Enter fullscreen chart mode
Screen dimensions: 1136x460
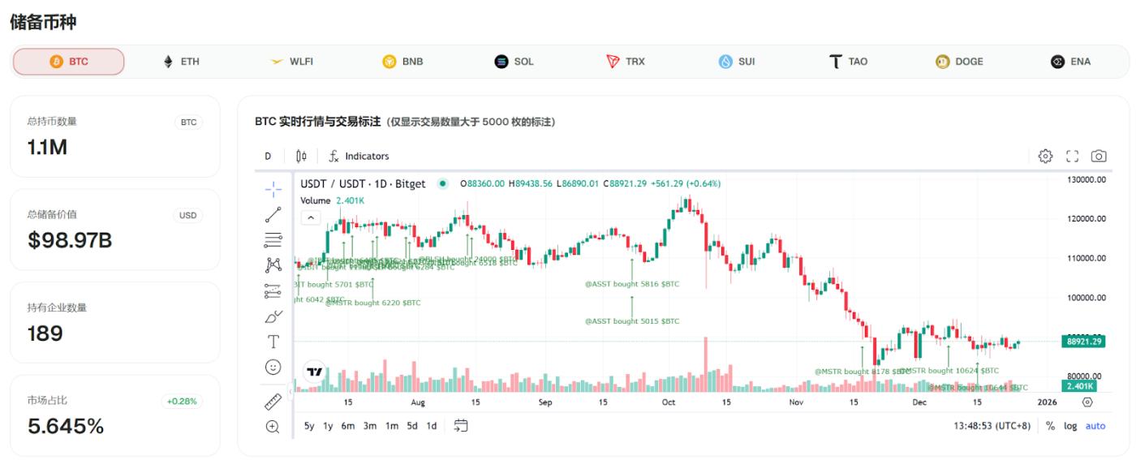1072,156
